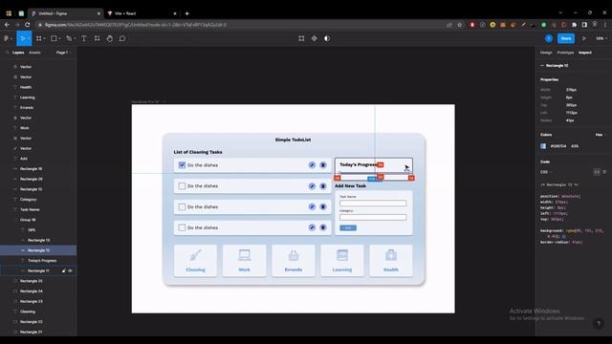The height and width of the screenshot is (344, 612).
Task: Open the Resources tool
Action: [x=97, y=38]
